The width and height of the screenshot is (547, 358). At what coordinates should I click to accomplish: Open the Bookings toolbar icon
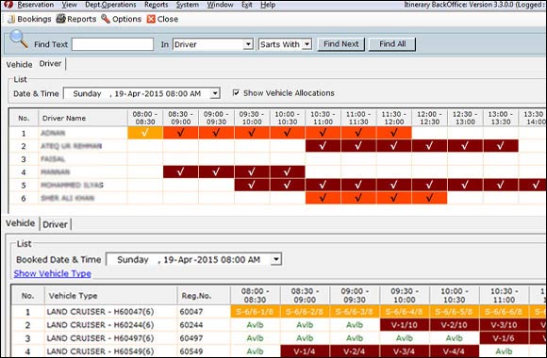[x=11, y=19]
